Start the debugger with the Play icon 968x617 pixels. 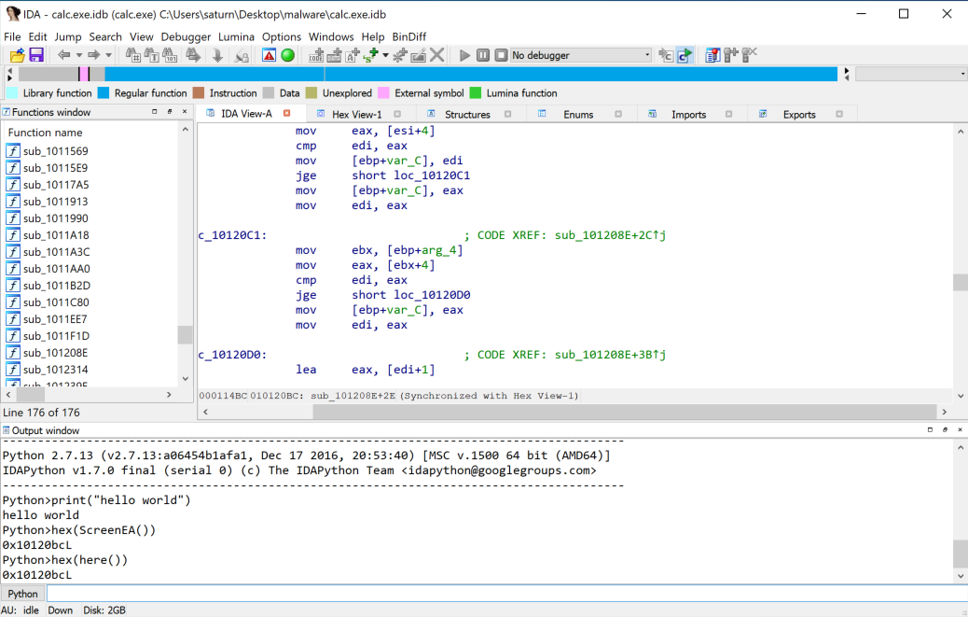[x=464, y=55]
